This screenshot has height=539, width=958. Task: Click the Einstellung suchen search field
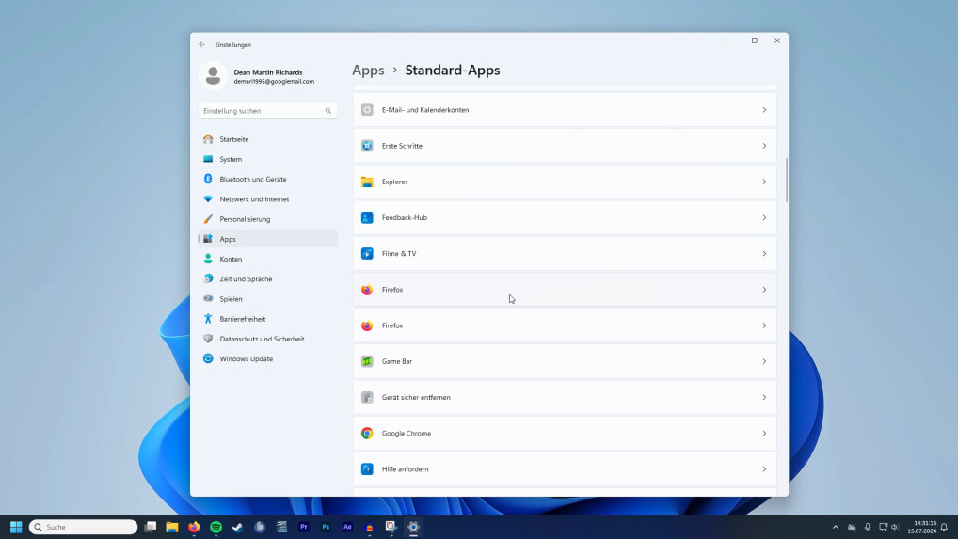[262, 111]
